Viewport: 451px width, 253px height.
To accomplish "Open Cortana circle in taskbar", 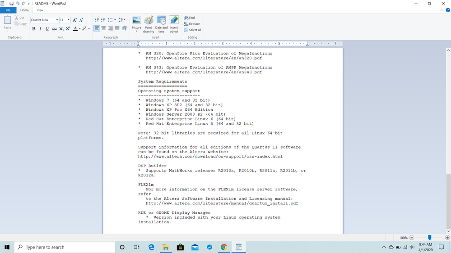I will tap(122, 247).
